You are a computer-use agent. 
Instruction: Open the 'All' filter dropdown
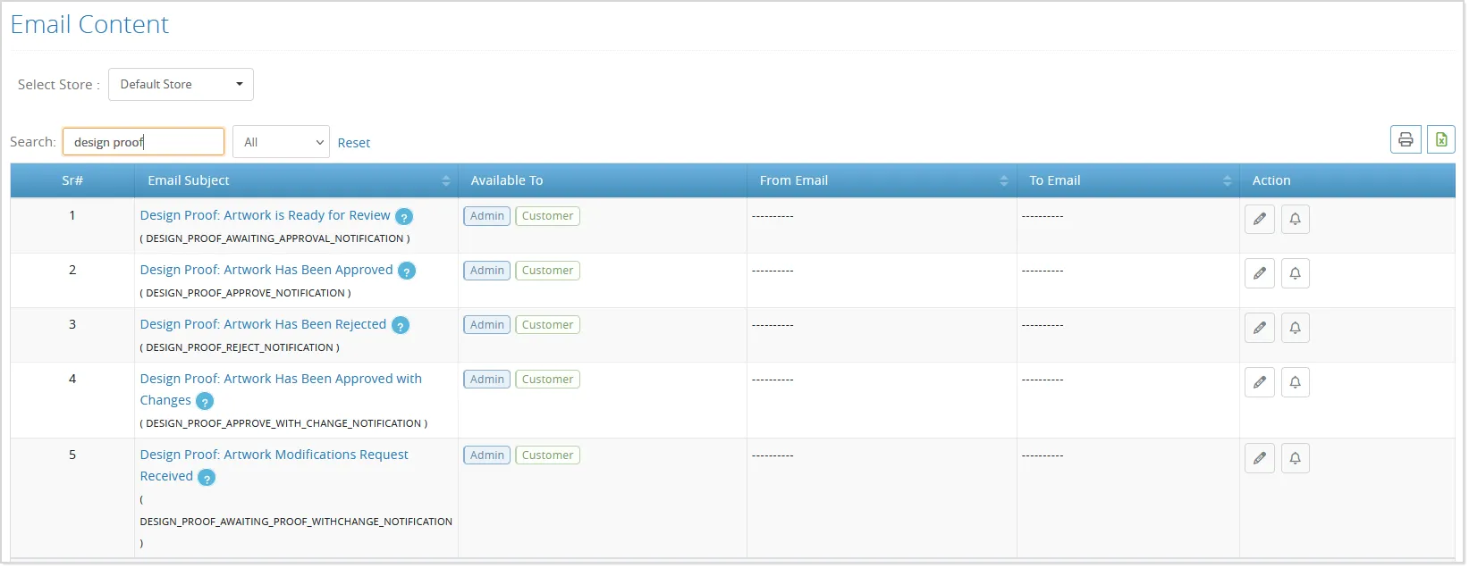(x=281, y=142)
